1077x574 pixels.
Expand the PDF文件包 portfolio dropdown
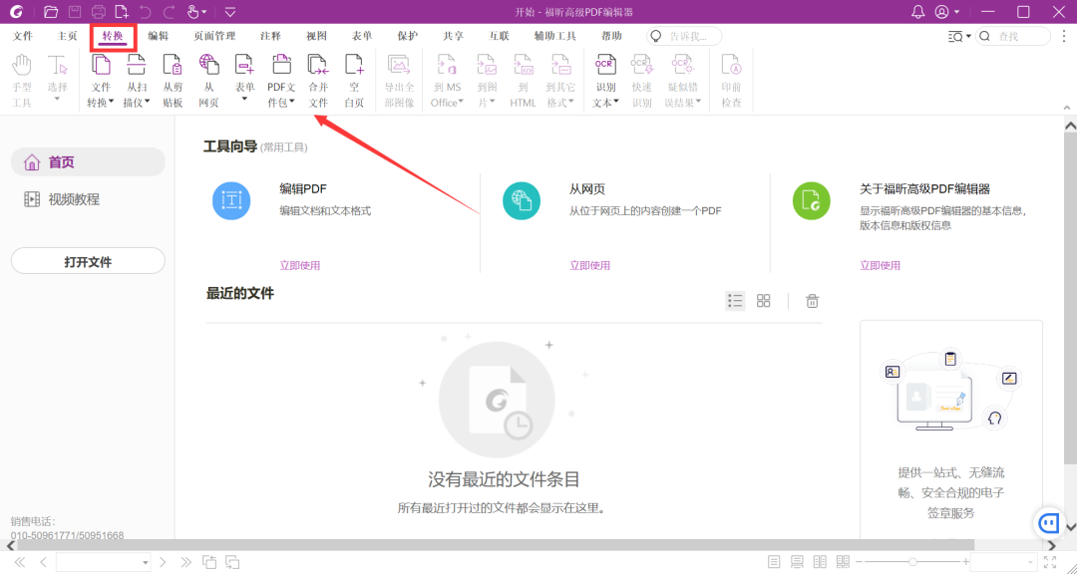[292, 103]
